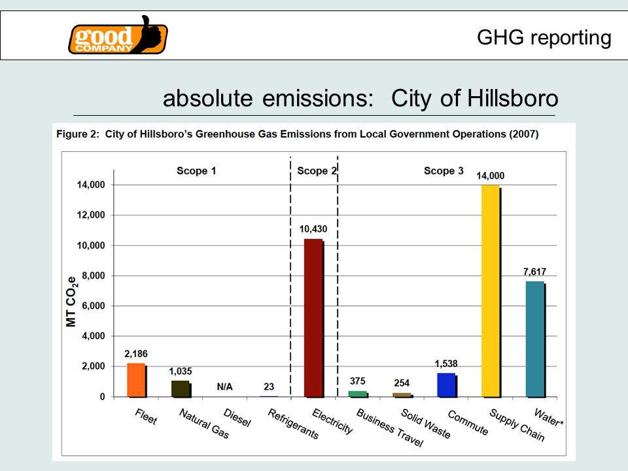Click the 'absolute emissions: City of Hillsboro' title
Image resolution: width=628 pixels, height=471 pixels.
click(360, 99)
